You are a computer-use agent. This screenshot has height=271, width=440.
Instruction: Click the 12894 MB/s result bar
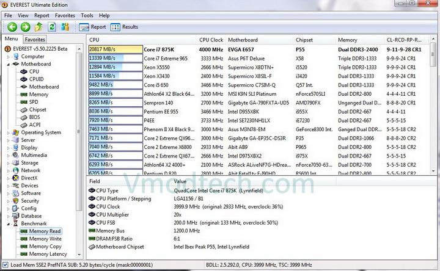[116, 67]
